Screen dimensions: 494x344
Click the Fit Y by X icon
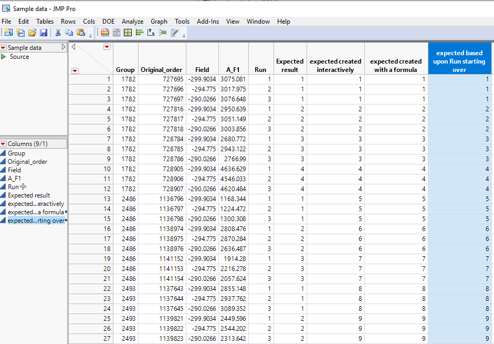coord(151,33)
